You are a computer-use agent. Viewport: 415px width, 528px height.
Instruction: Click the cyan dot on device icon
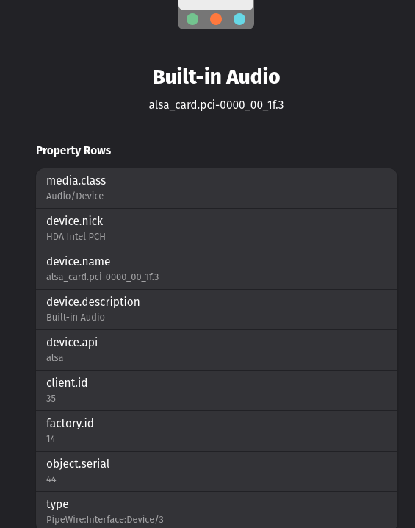(239, 19)
